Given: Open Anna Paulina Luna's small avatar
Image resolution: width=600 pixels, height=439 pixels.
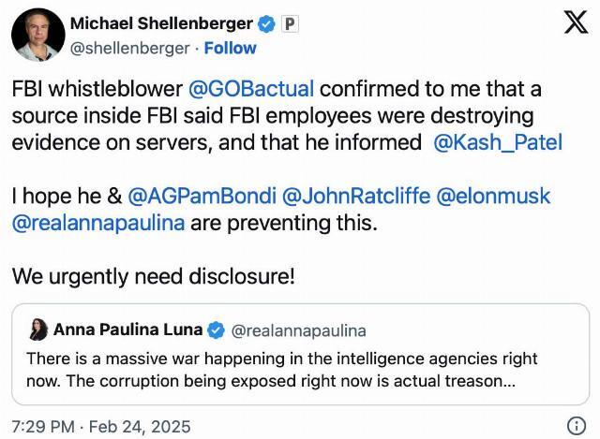Looking at the screenshot, I should pyautogui.click(x=38, y=329).
